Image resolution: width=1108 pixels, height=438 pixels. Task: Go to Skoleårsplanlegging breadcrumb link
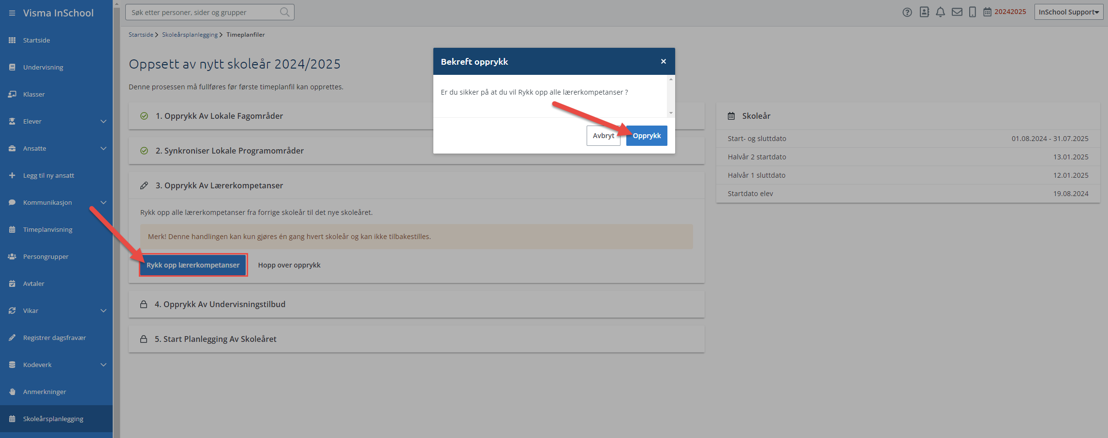pyautogui.click(x=190, y=35)
